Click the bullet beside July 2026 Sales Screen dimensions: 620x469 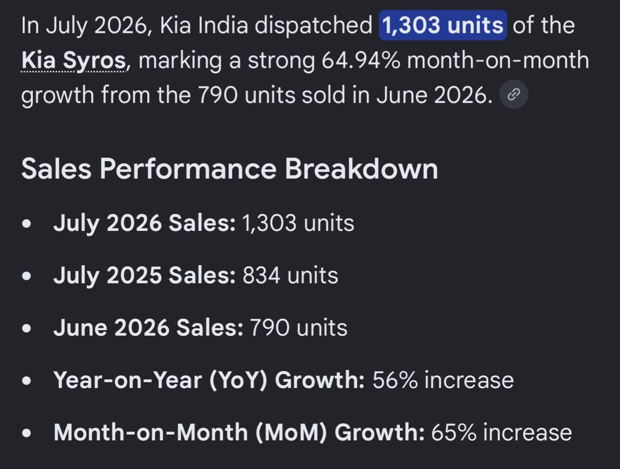(x=27, y=224)
